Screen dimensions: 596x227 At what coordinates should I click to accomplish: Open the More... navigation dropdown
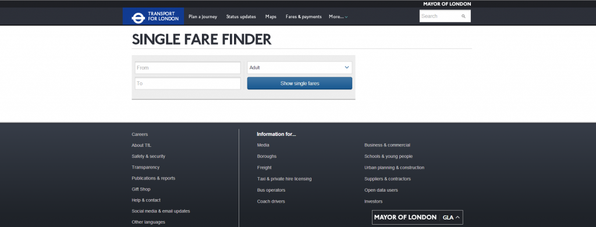(338, 17)
